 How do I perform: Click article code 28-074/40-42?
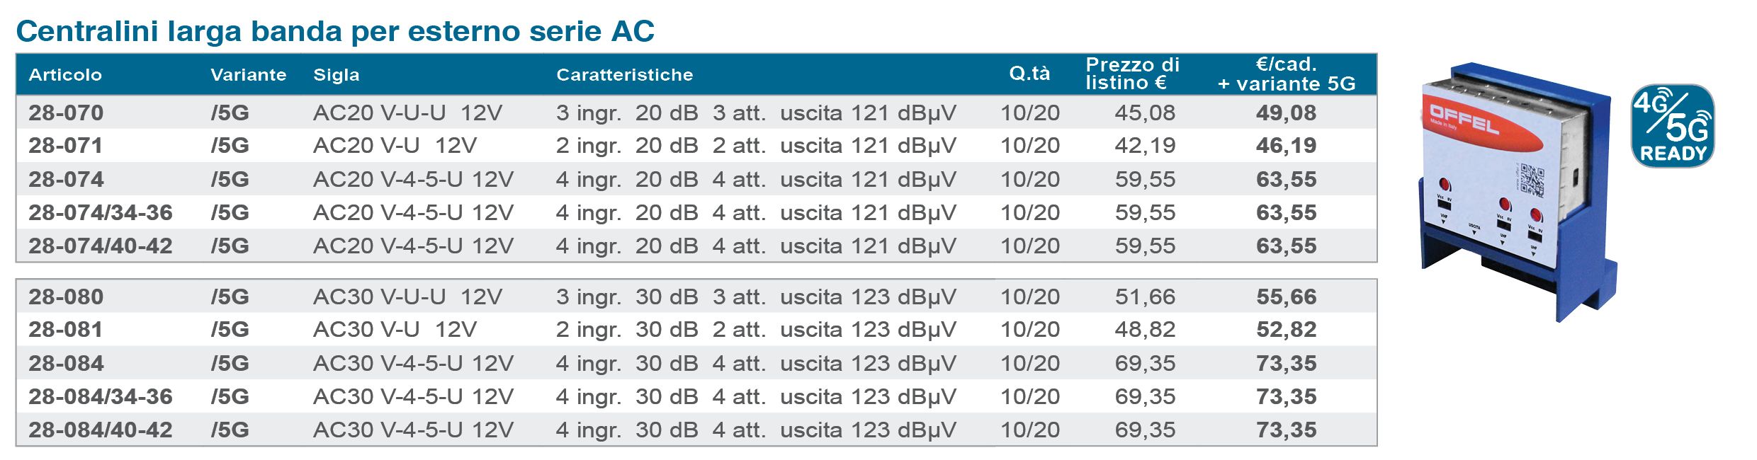101,246
